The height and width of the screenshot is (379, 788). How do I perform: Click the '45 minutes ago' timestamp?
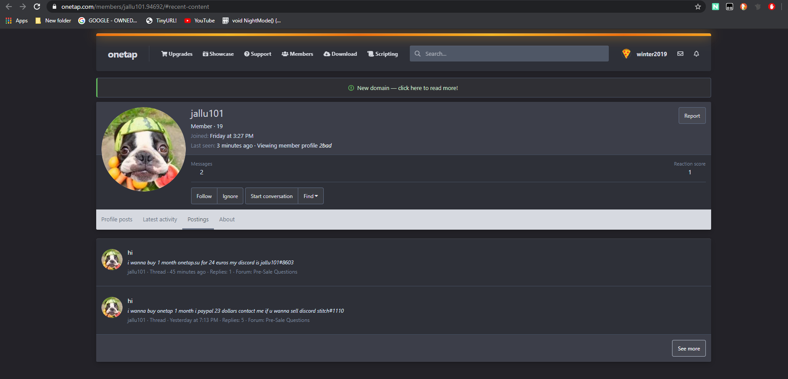click(x=188, y=272)
